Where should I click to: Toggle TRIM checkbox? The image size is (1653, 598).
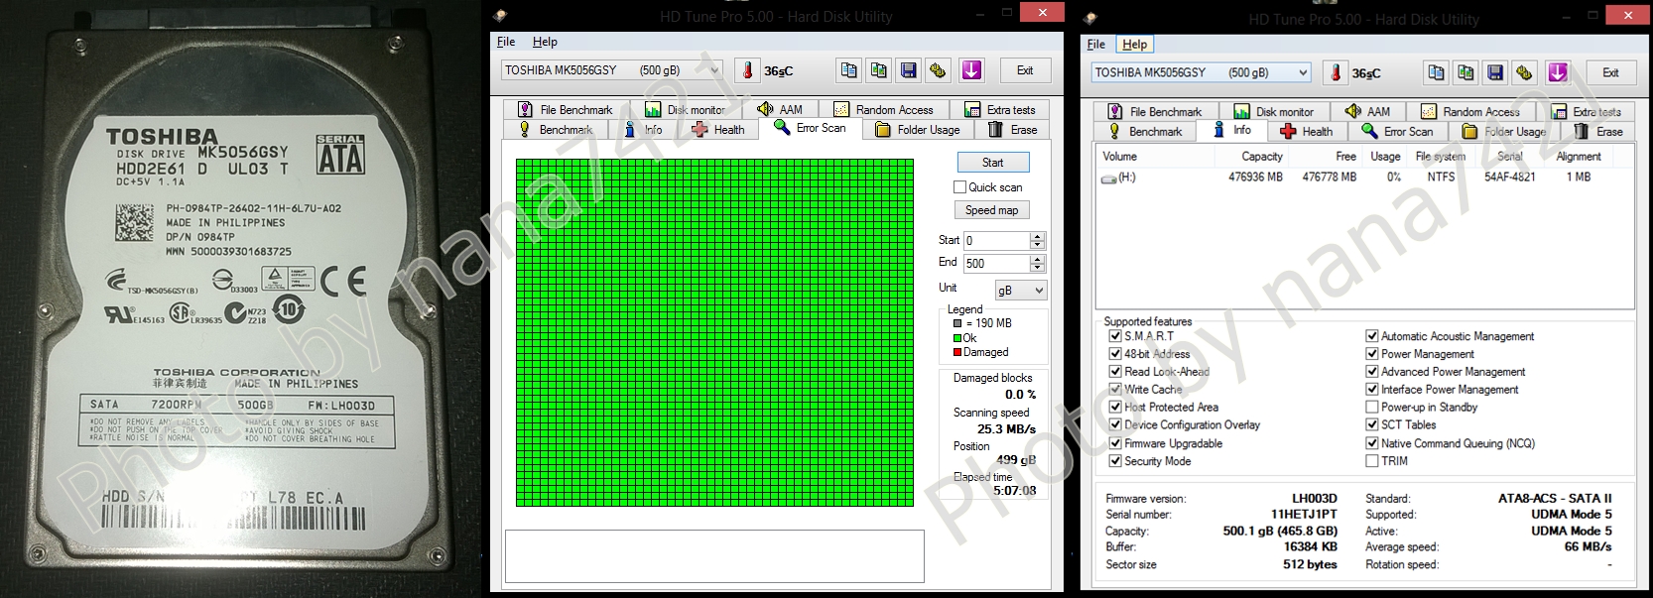1372,461
